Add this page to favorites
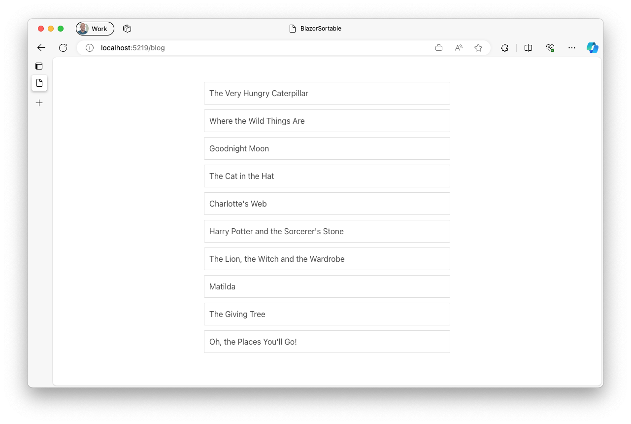Image resolution: width=631 pixels, height=424 pixels. click(478, 48)
